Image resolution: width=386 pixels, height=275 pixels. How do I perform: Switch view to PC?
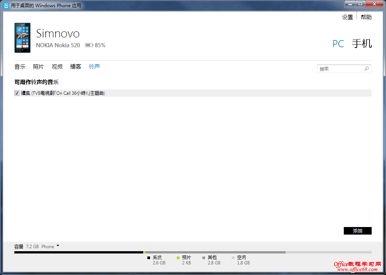(338, 44)
